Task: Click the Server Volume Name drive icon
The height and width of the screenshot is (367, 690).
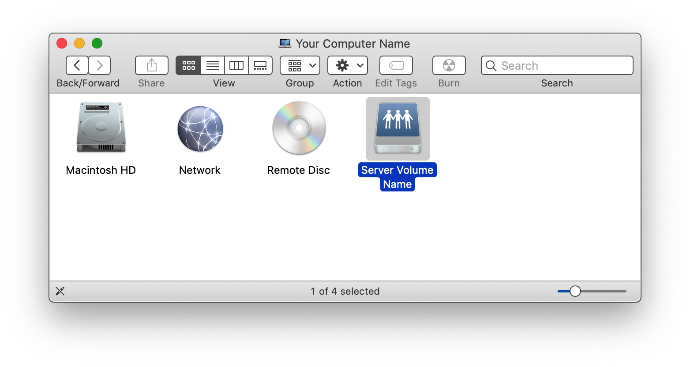Action: click(x=398, y=128)
